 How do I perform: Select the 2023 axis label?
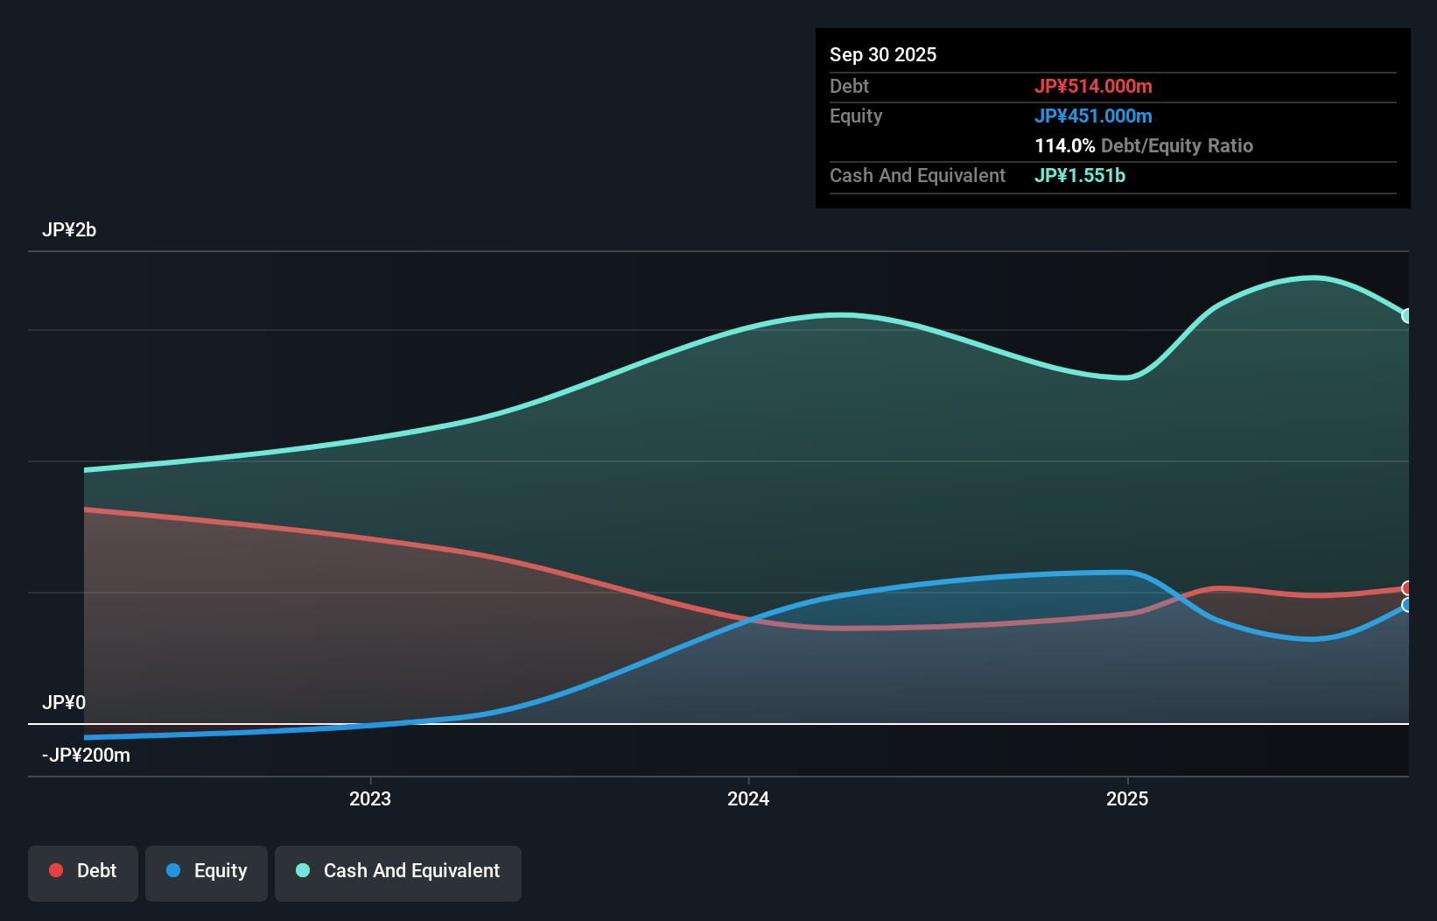click(371, 798)
